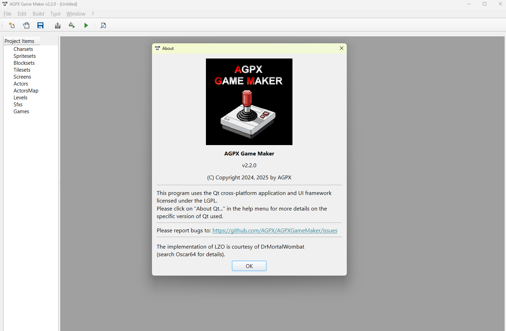Click the About dialog title icon
Image resolution: width=506 pixels, height=331 pixels.
pos(157,48)
